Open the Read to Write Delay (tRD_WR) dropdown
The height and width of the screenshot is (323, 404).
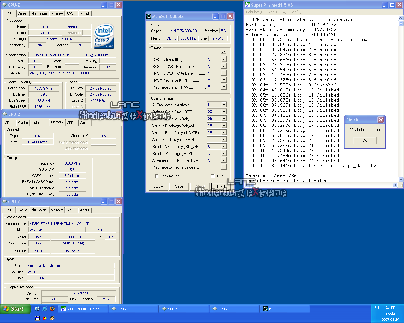[x=224, y=146]
